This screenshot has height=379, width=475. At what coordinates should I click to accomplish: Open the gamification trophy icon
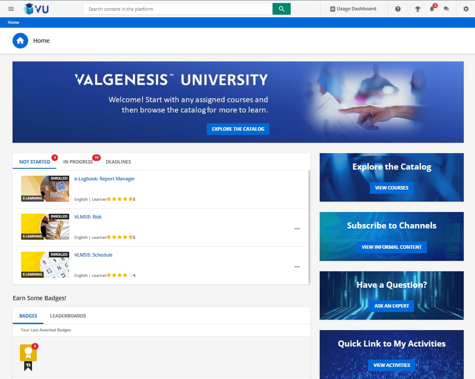tap(417, 9)
